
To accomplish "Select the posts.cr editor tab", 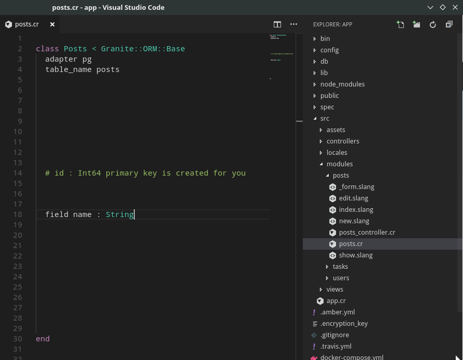I will [30, 24].
